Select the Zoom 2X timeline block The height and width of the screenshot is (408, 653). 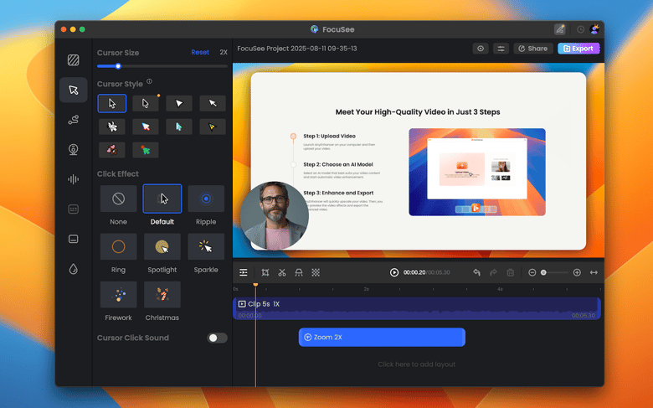[x=382, y=337]
